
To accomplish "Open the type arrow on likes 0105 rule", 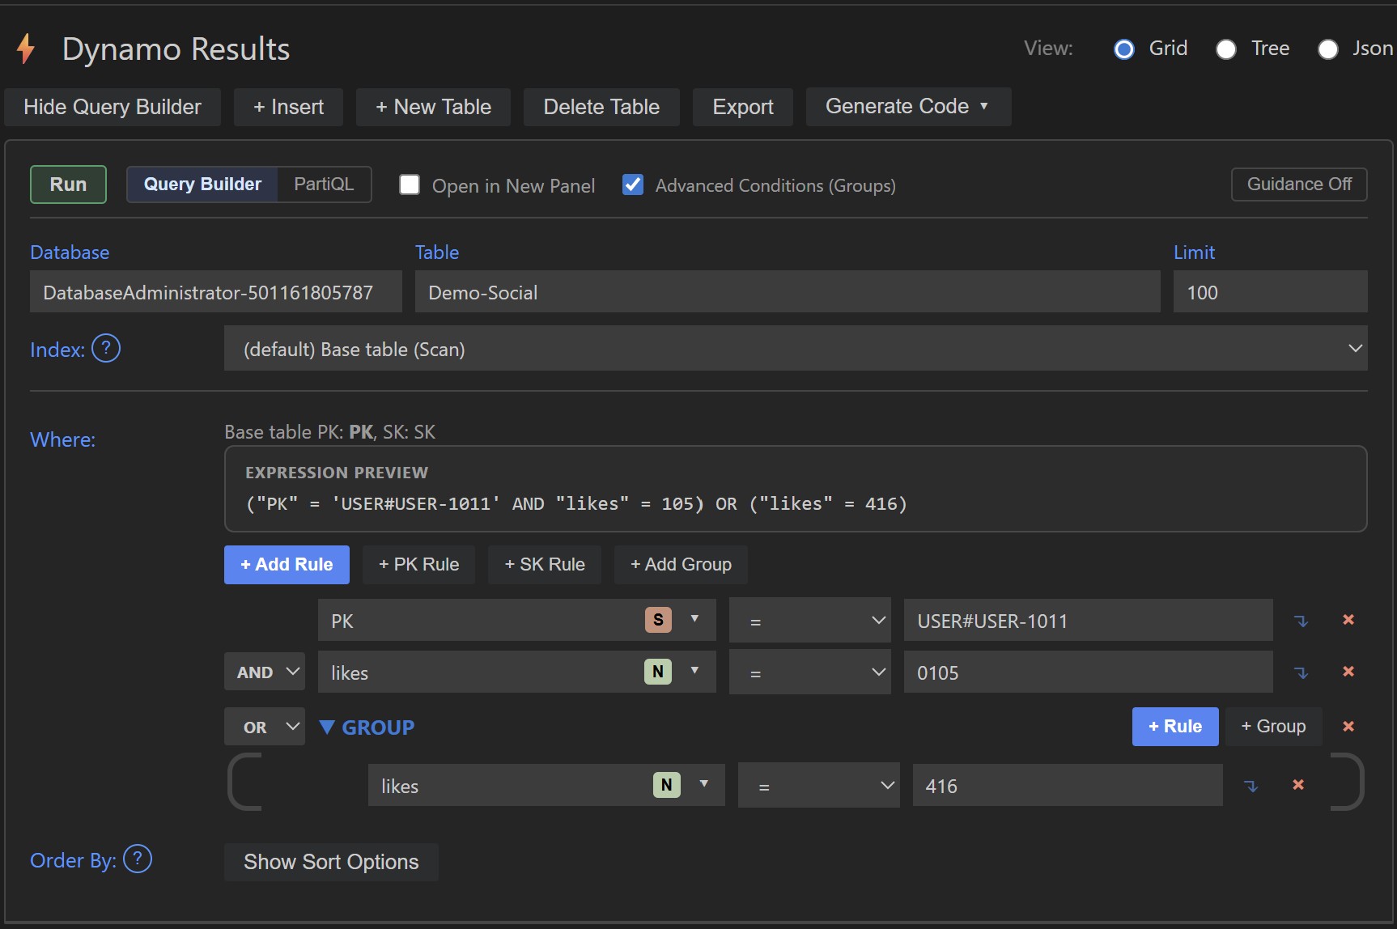I will (694, 671).
